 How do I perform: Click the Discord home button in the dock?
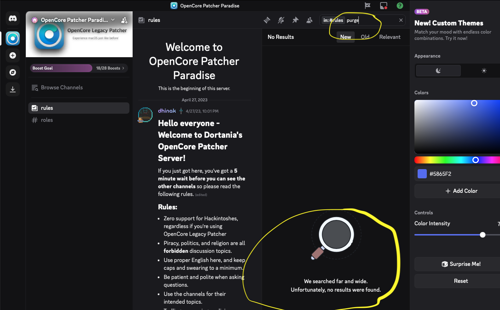[x=13, y=18]
